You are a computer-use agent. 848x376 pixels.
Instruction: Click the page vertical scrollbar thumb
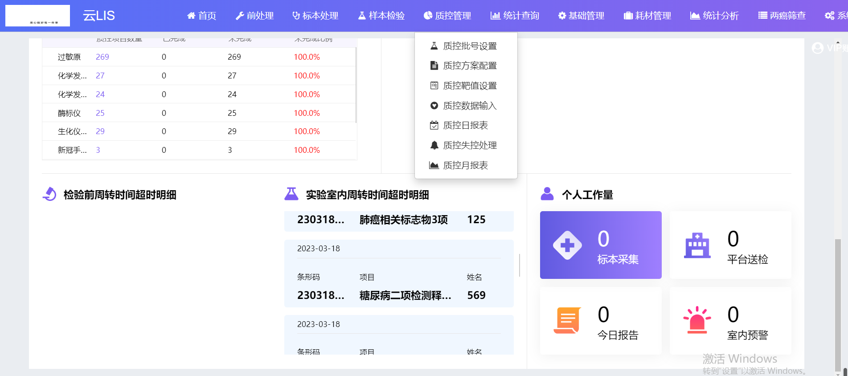(x=838, y=305)
